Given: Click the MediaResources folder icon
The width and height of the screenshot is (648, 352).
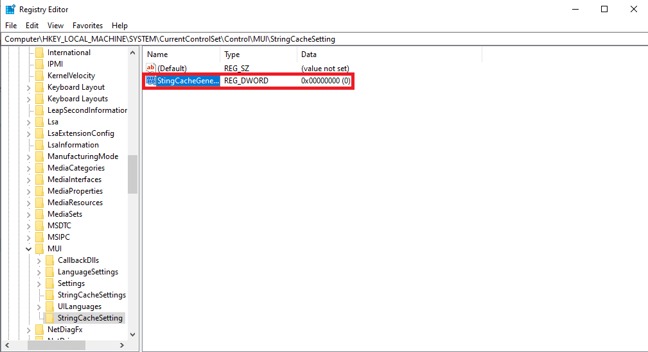Looking at the screenshot, I should (x=40, y=203).
